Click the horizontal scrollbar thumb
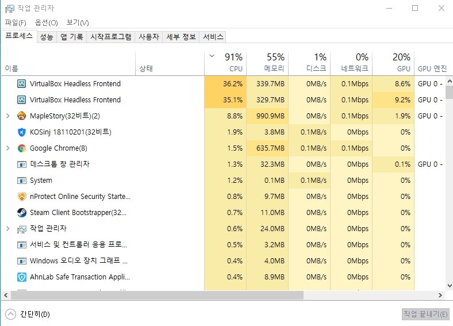The height and width of the screenshot is (326, 453). (x=157, y=296)
